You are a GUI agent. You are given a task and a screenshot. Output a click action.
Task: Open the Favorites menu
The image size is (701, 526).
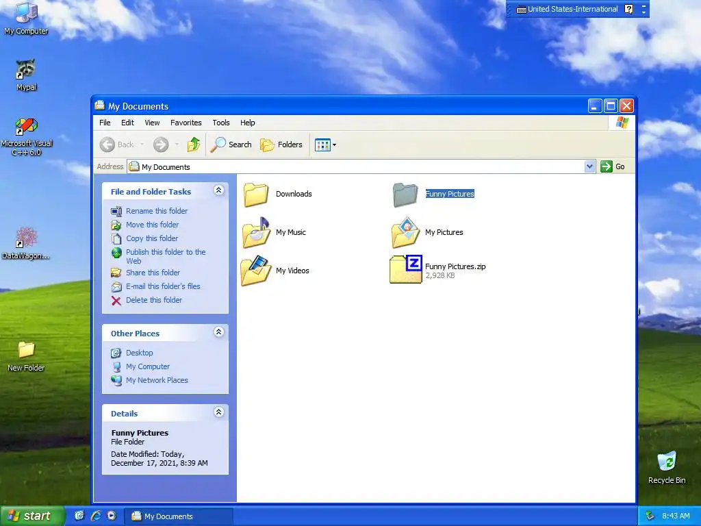[x=186, y=123]
